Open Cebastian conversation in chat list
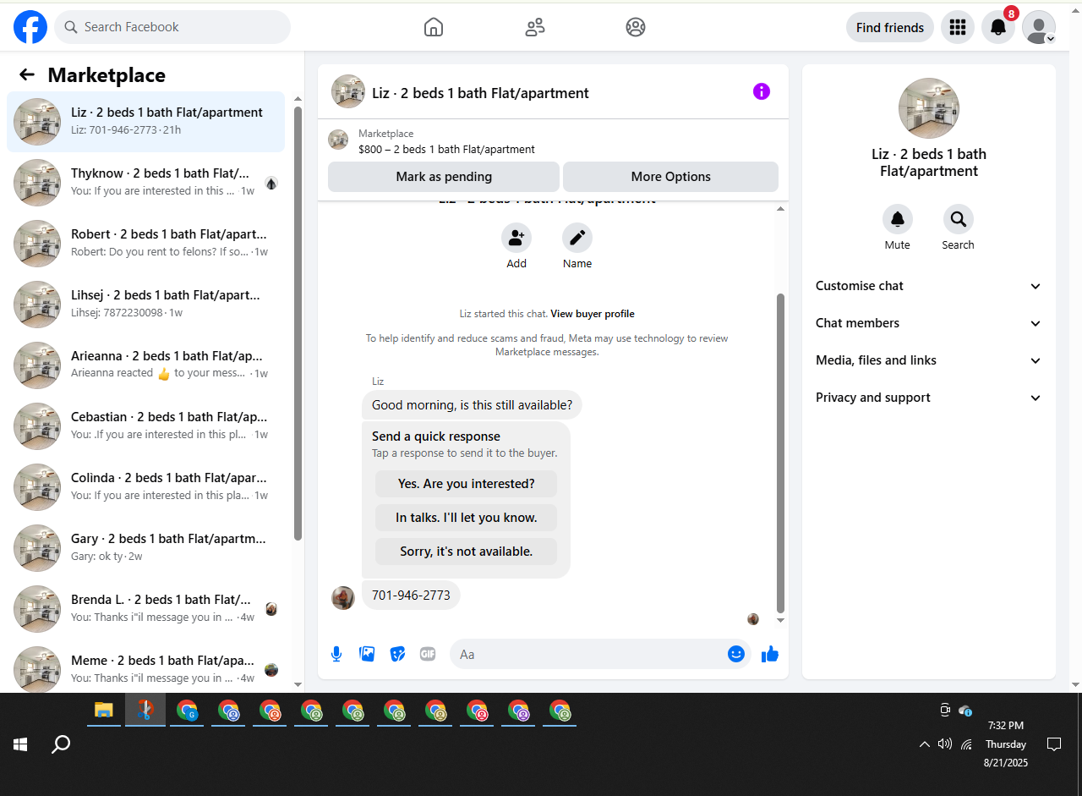The width and height of the screenshot is (1082, 796). click(145, 426)
